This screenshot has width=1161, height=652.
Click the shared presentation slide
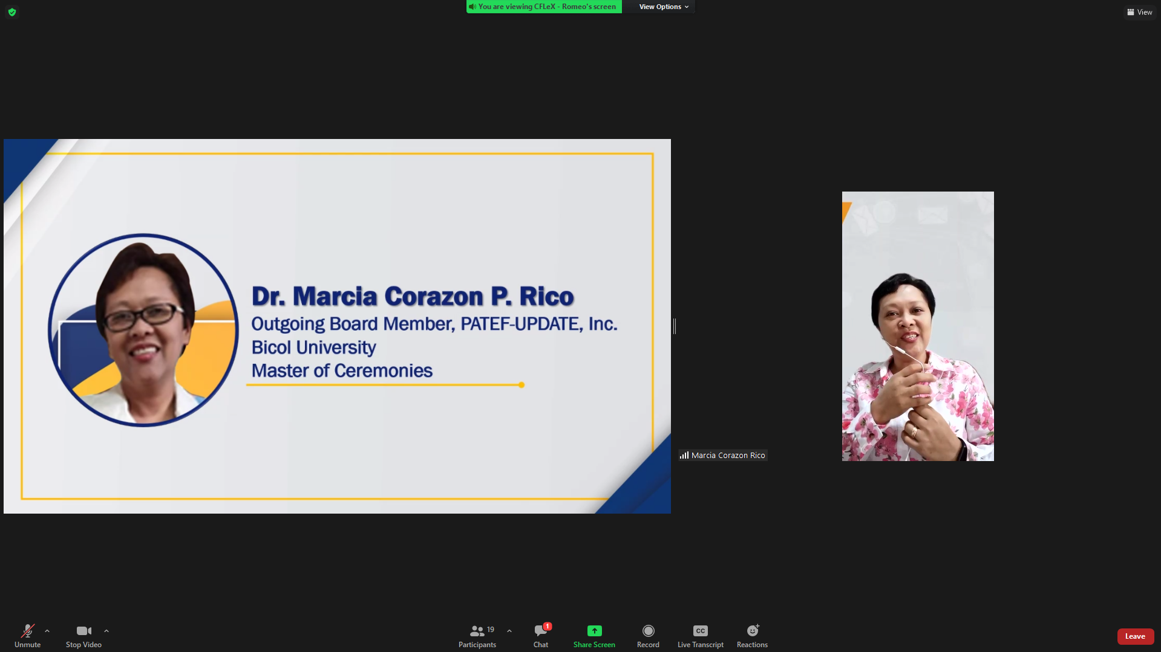click(x=337, y=326)
